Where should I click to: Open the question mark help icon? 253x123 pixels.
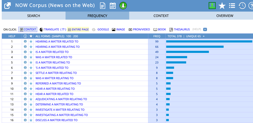[251, 6]
